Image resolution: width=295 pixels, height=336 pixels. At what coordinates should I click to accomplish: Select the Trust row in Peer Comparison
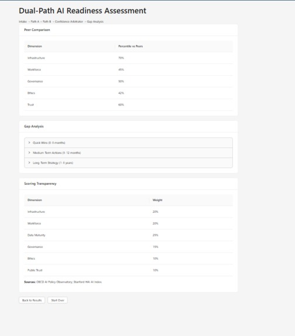128,105
